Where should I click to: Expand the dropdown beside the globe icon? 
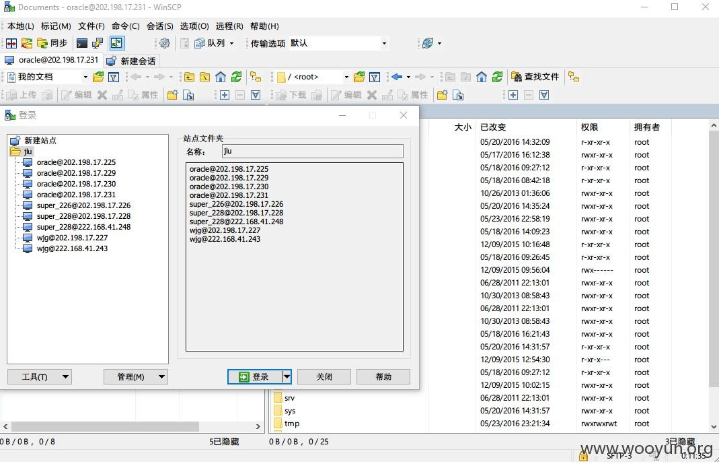pyautogui.click(x=439, y=43)
